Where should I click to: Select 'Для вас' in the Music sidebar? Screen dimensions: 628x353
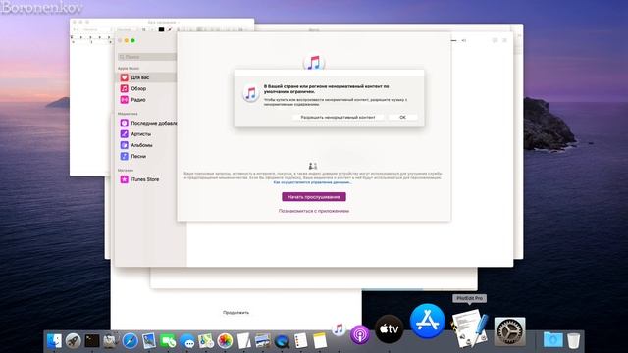coord(146,77)
